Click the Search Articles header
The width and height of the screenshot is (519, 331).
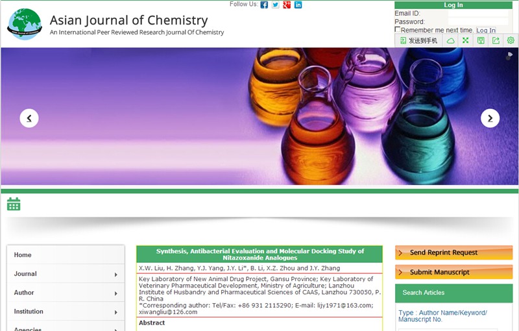(x=453, y=293)
